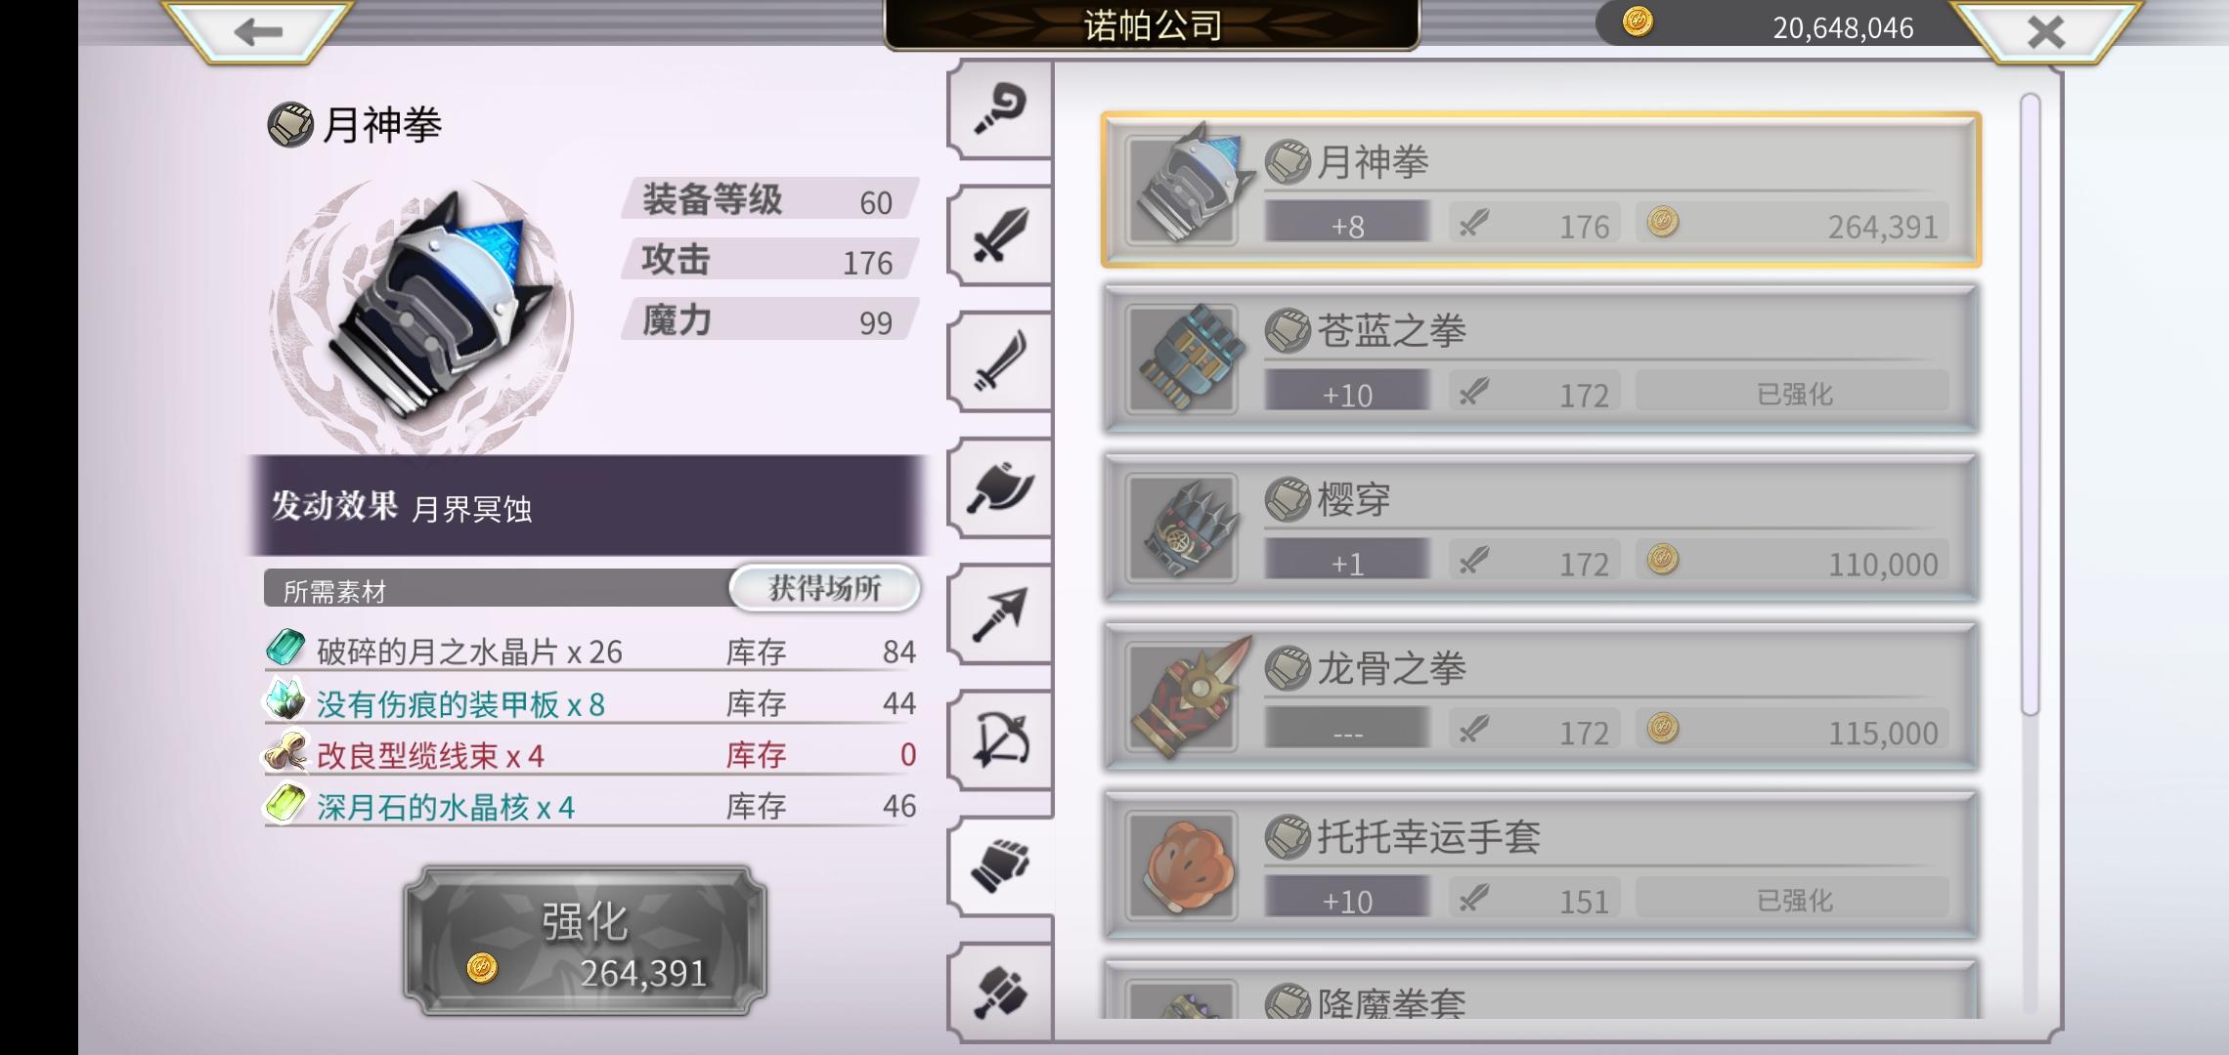The width and height of the screenshot is (2229, 1055).
Task: Click the 月神拳 thumbnail in list
Action: click(x=1183, y=190)
